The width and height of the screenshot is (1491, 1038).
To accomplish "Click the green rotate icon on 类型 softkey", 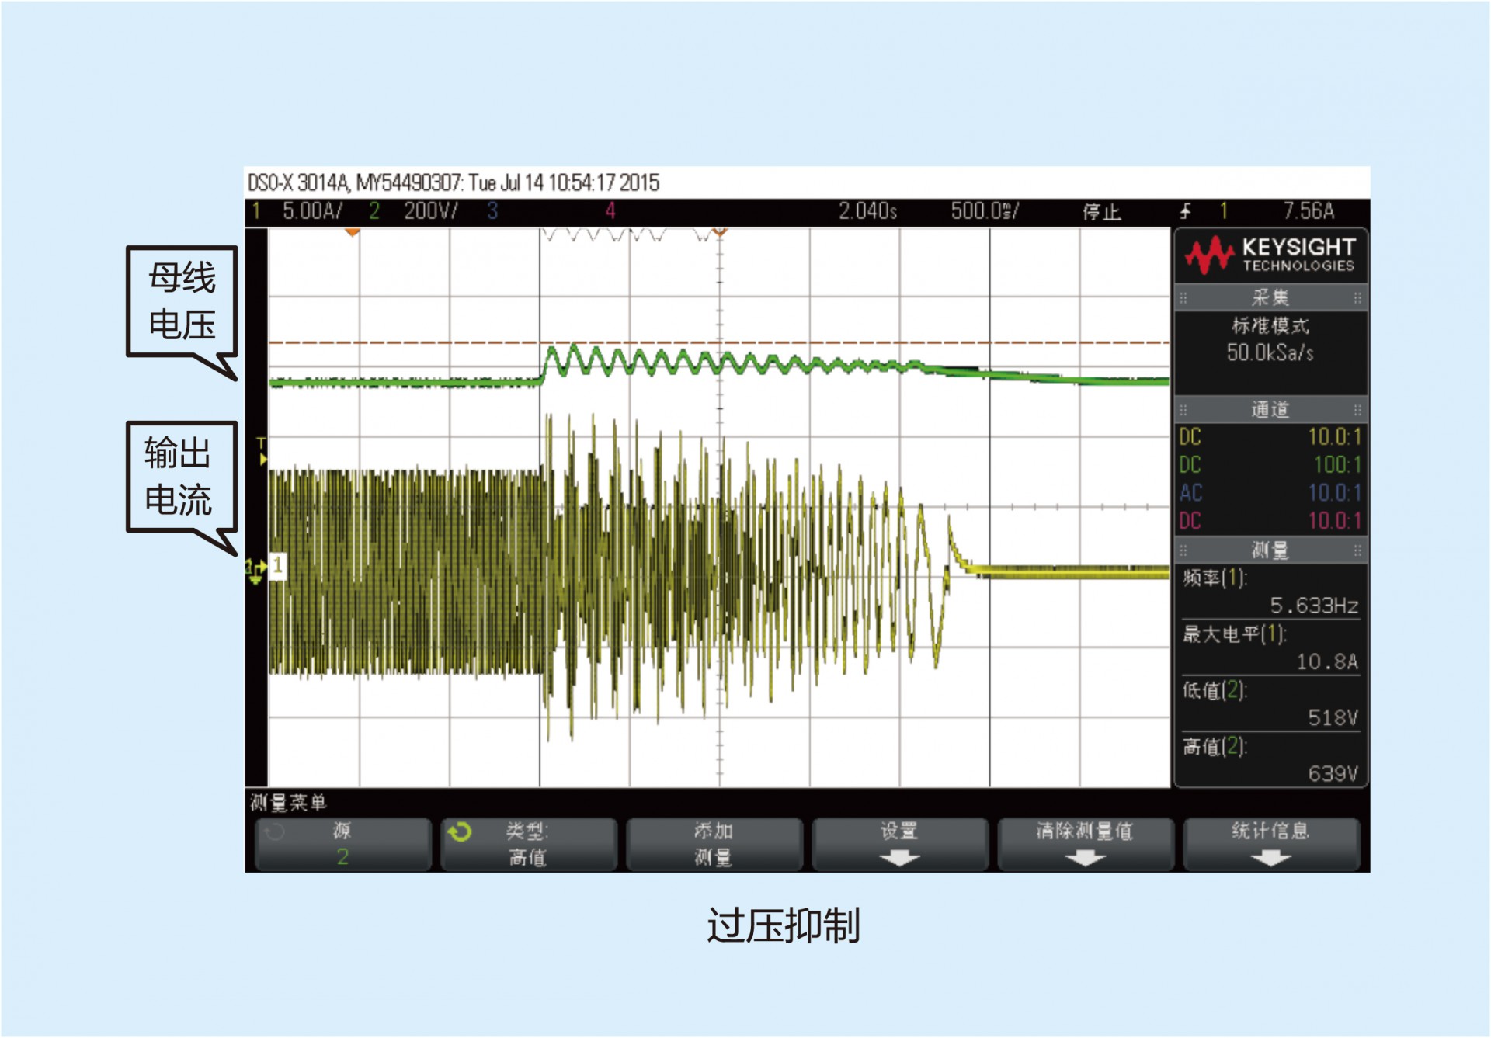I will (460, 832).
